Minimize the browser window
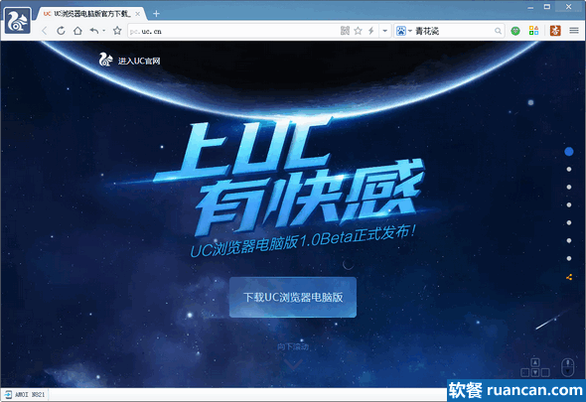This screenshot has width=586, height=402. pos(530,7)
